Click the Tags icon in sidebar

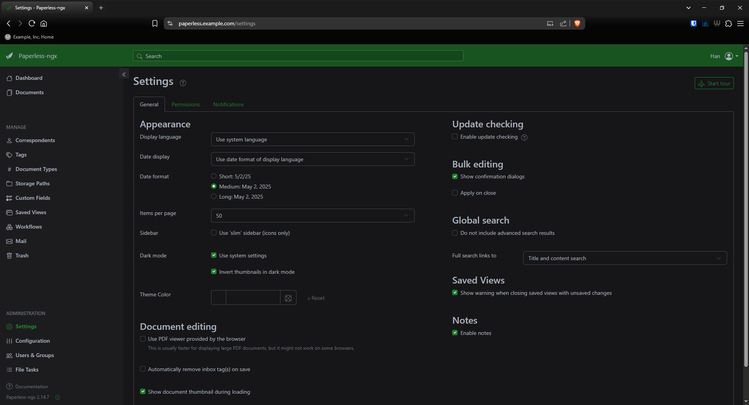(9, 155)
